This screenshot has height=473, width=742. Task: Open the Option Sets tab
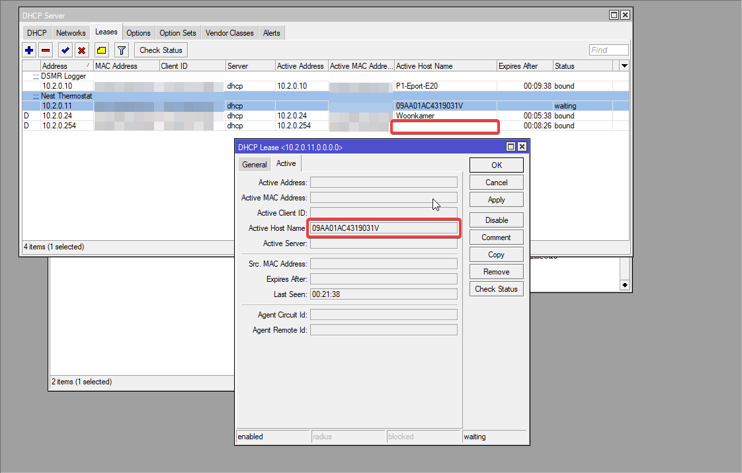click(177, 32)
